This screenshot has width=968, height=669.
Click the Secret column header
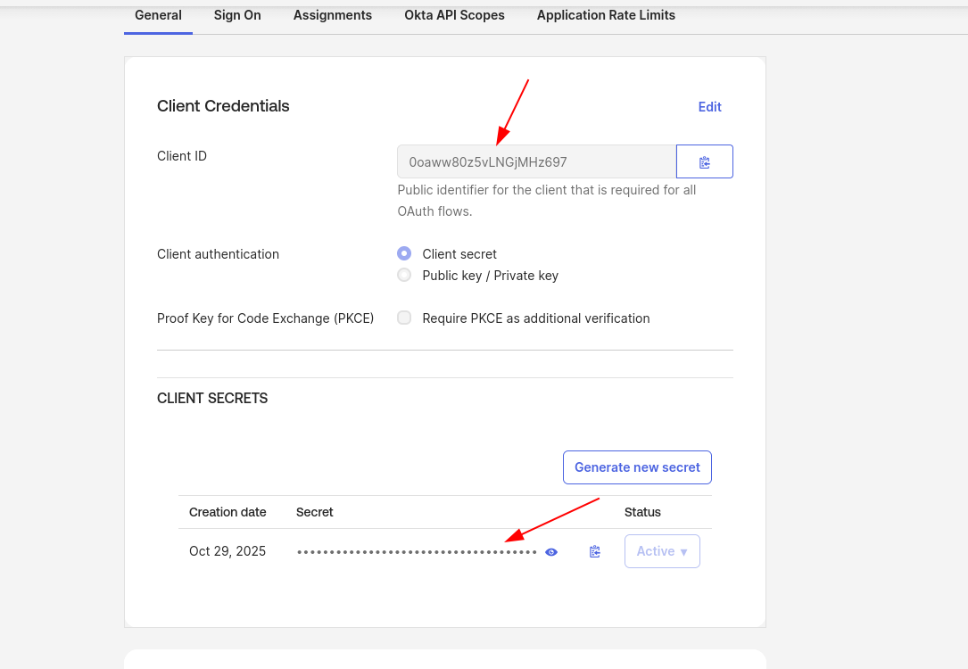314,512
